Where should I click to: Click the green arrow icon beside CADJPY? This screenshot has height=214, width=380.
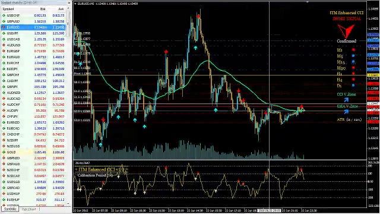[x=4, y=81]
